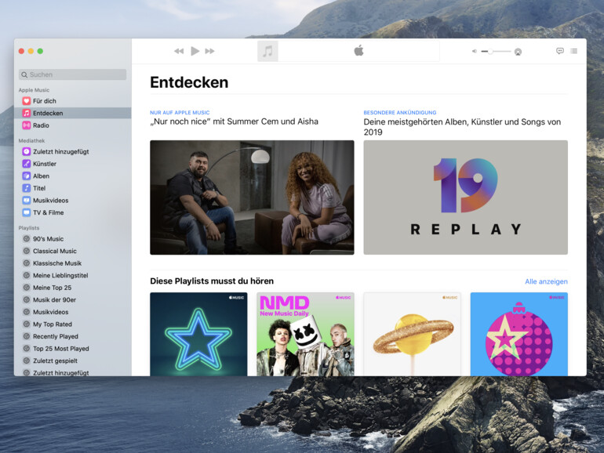Viewport: 604px width, 453px height.
Task: Click the red close window button
Action: [22, 51]
